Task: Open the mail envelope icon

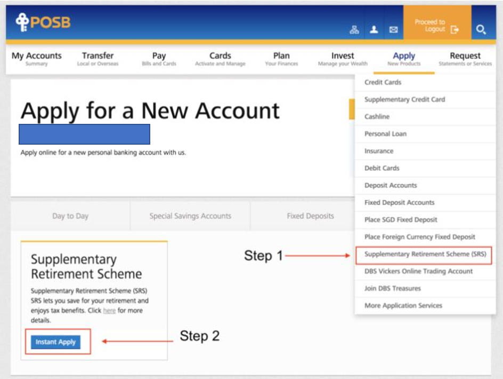Action: tap(393, 30)
